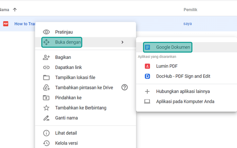
Task: Click the info icon for Lihat detail
Action: [46, 133]
